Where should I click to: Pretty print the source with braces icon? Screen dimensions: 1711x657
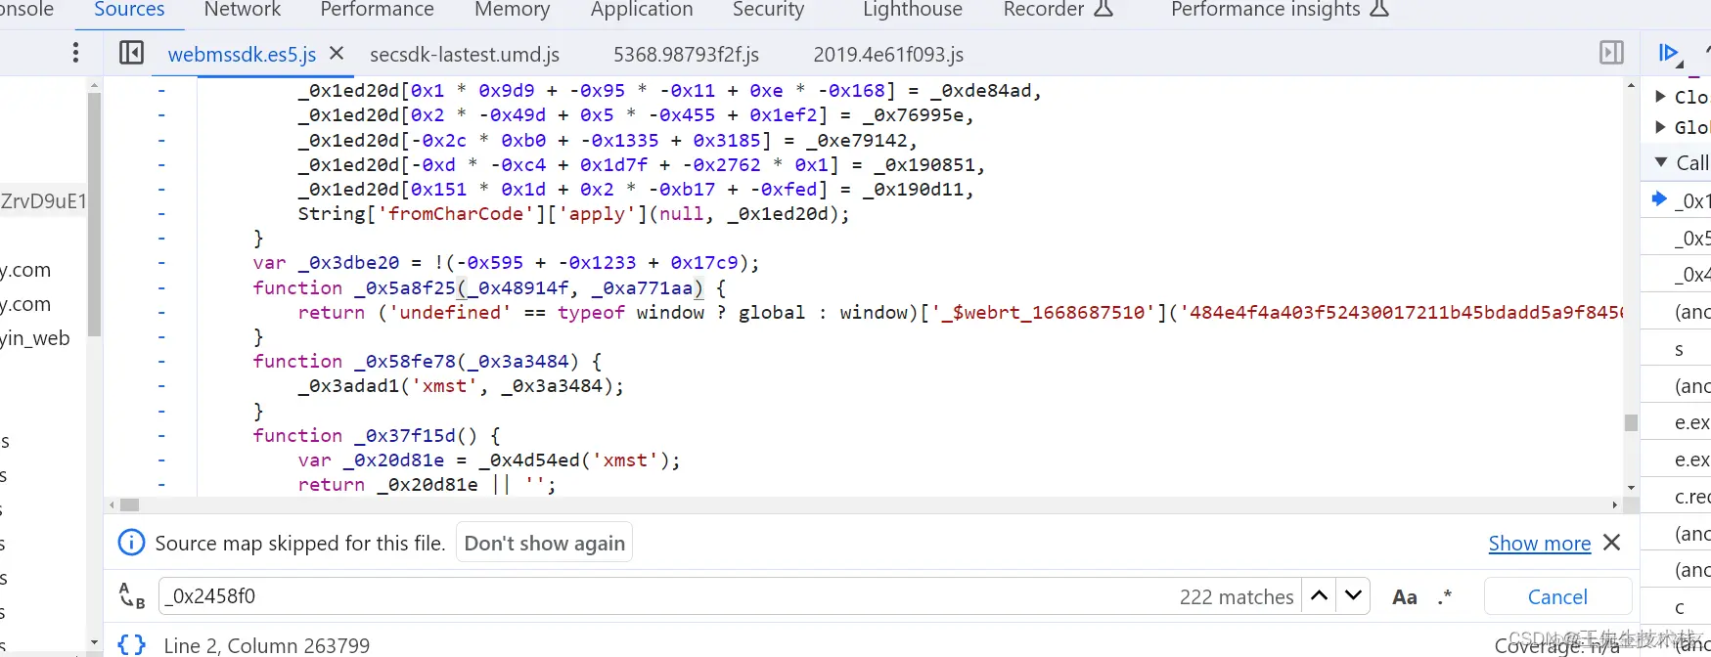point(131,645)
